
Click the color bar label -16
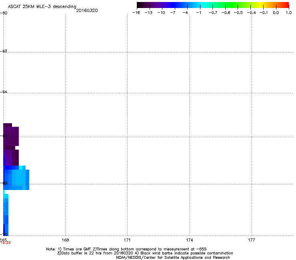(136, 13)
